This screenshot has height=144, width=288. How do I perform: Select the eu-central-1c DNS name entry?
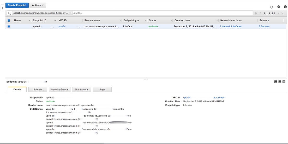[x=89, y=118]
